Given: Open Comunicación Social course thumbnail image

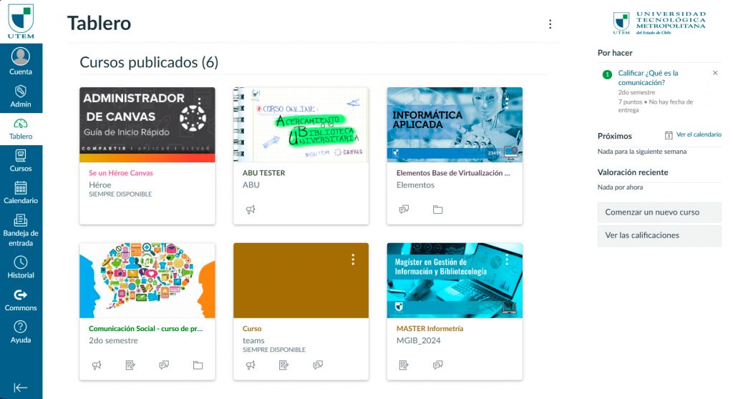Looking at the screenshot, I should [x=147, y=280].
